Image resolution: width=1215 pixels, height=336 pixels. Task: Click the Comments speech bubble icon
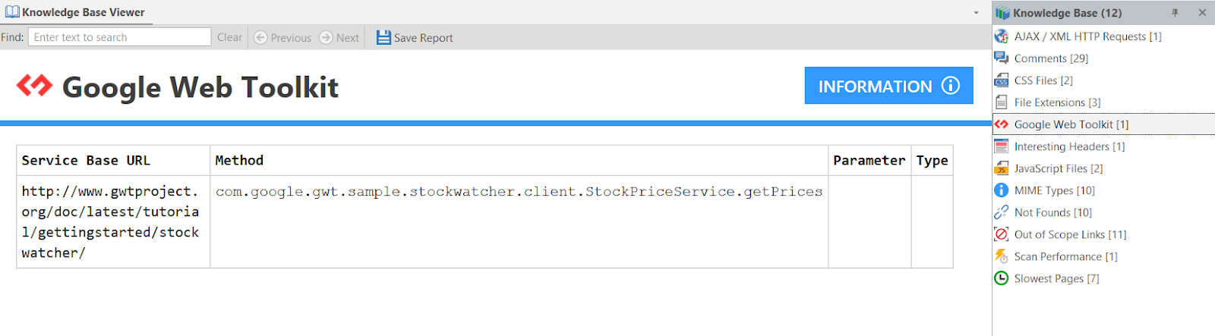point(1002,58)
